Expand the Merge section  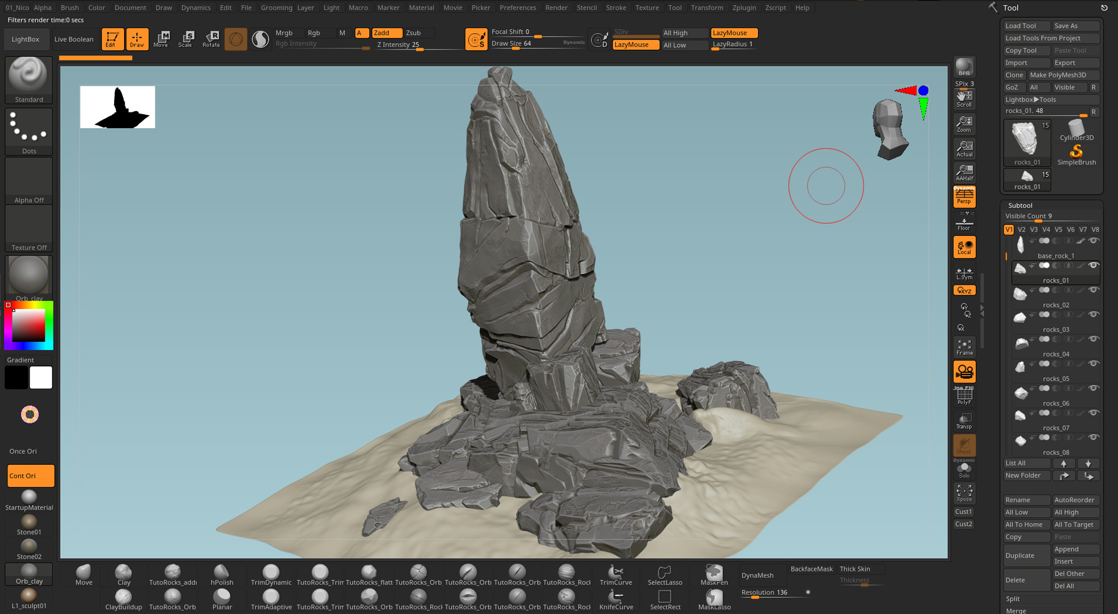coord(1015,610)
